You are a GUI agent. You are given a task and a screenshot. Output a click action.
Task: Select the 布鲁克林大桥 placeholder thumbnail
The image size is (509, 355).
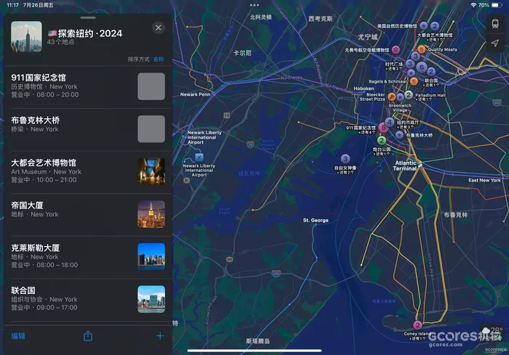coord(151,128)
